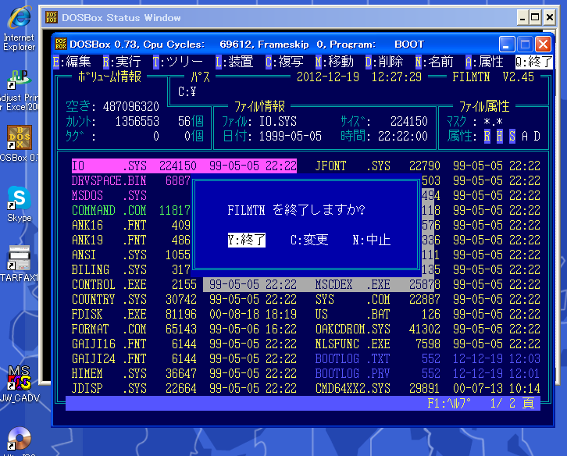Select the ANSI.SYS file
Viewport: 567px width, 456px height.
pyautogui.click(x=130, y=255)
